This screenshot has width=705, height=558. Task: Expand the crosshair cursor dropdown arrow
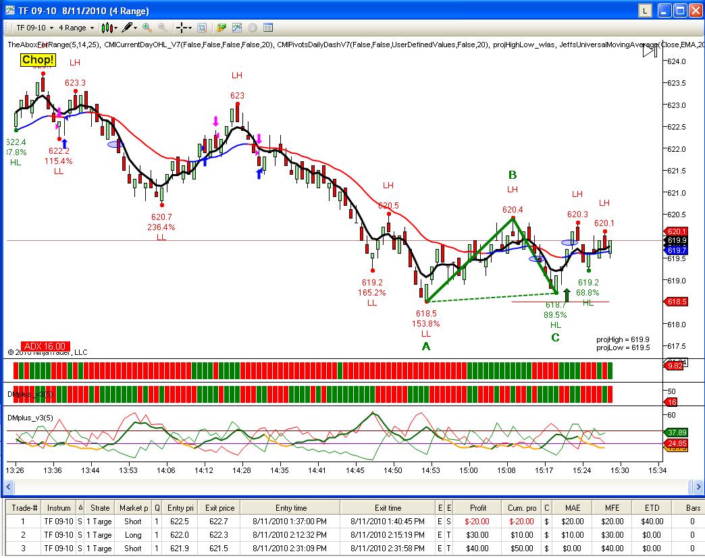point(190,28)
